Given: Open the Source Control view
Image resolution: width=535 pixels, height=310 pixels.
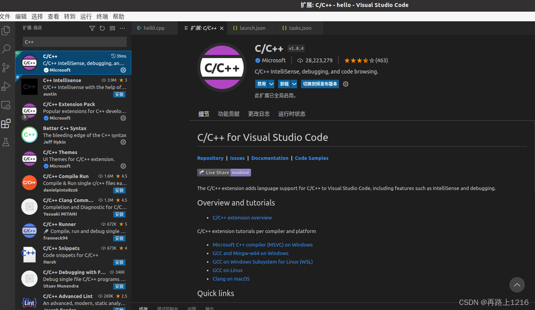Looking at the screenshot, I should (x=6, y=68).
